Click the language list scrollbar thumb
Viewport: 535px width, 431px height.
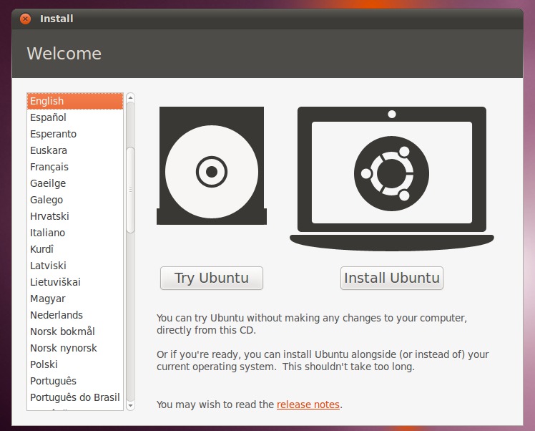coord(130,190)
